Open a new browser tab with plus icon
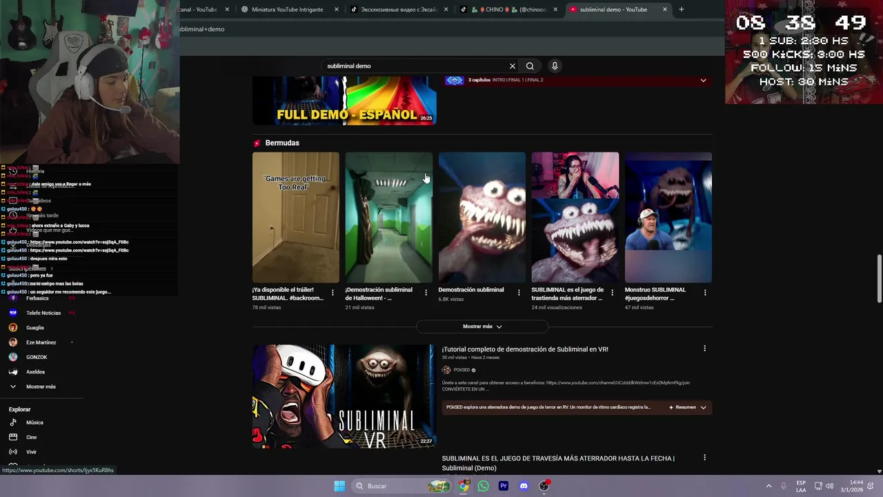Screen dimensions: 883x497 [x=681, y=10]
